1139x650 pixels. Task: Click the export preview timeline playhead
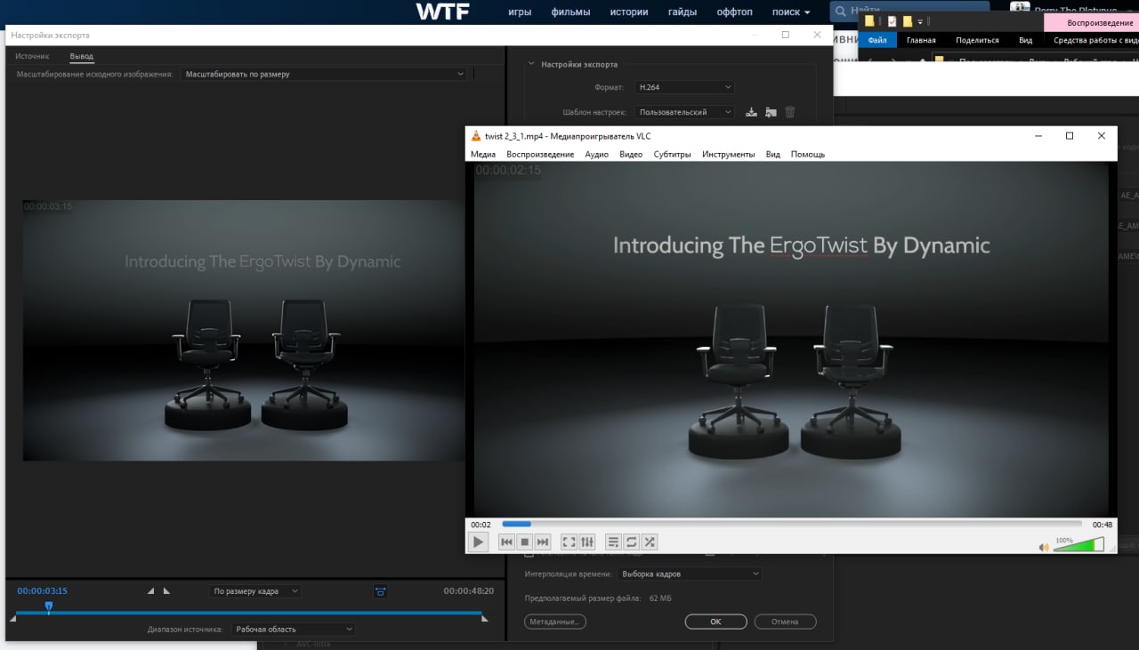(49, 606)
